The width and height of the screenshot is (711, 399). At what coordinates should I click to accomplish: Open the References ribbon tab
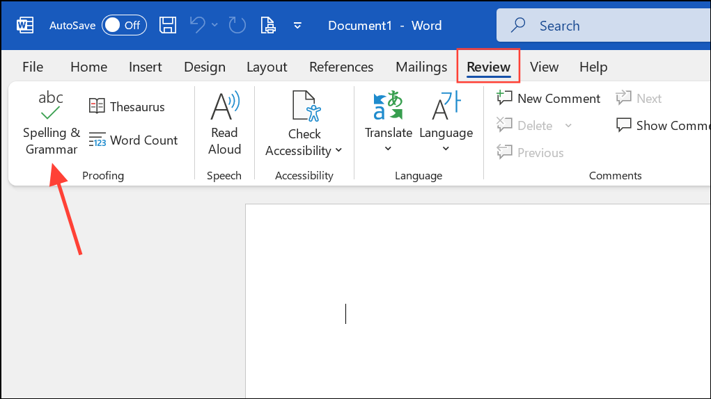[341, 67]
